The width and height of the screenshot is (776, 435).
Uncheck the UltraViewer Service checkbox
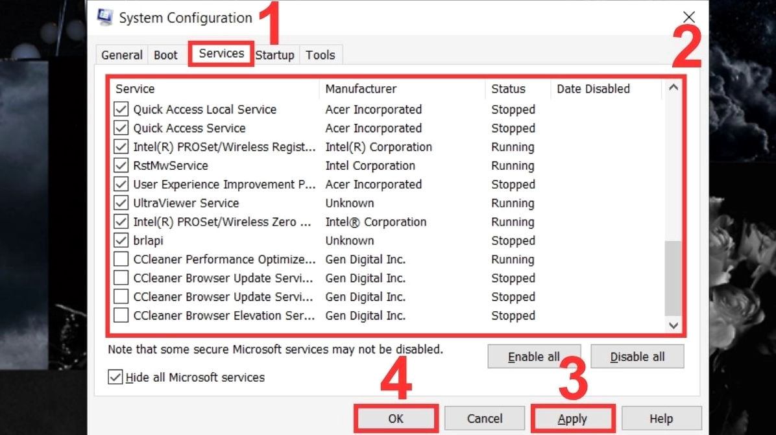click(x=121, y=203)
